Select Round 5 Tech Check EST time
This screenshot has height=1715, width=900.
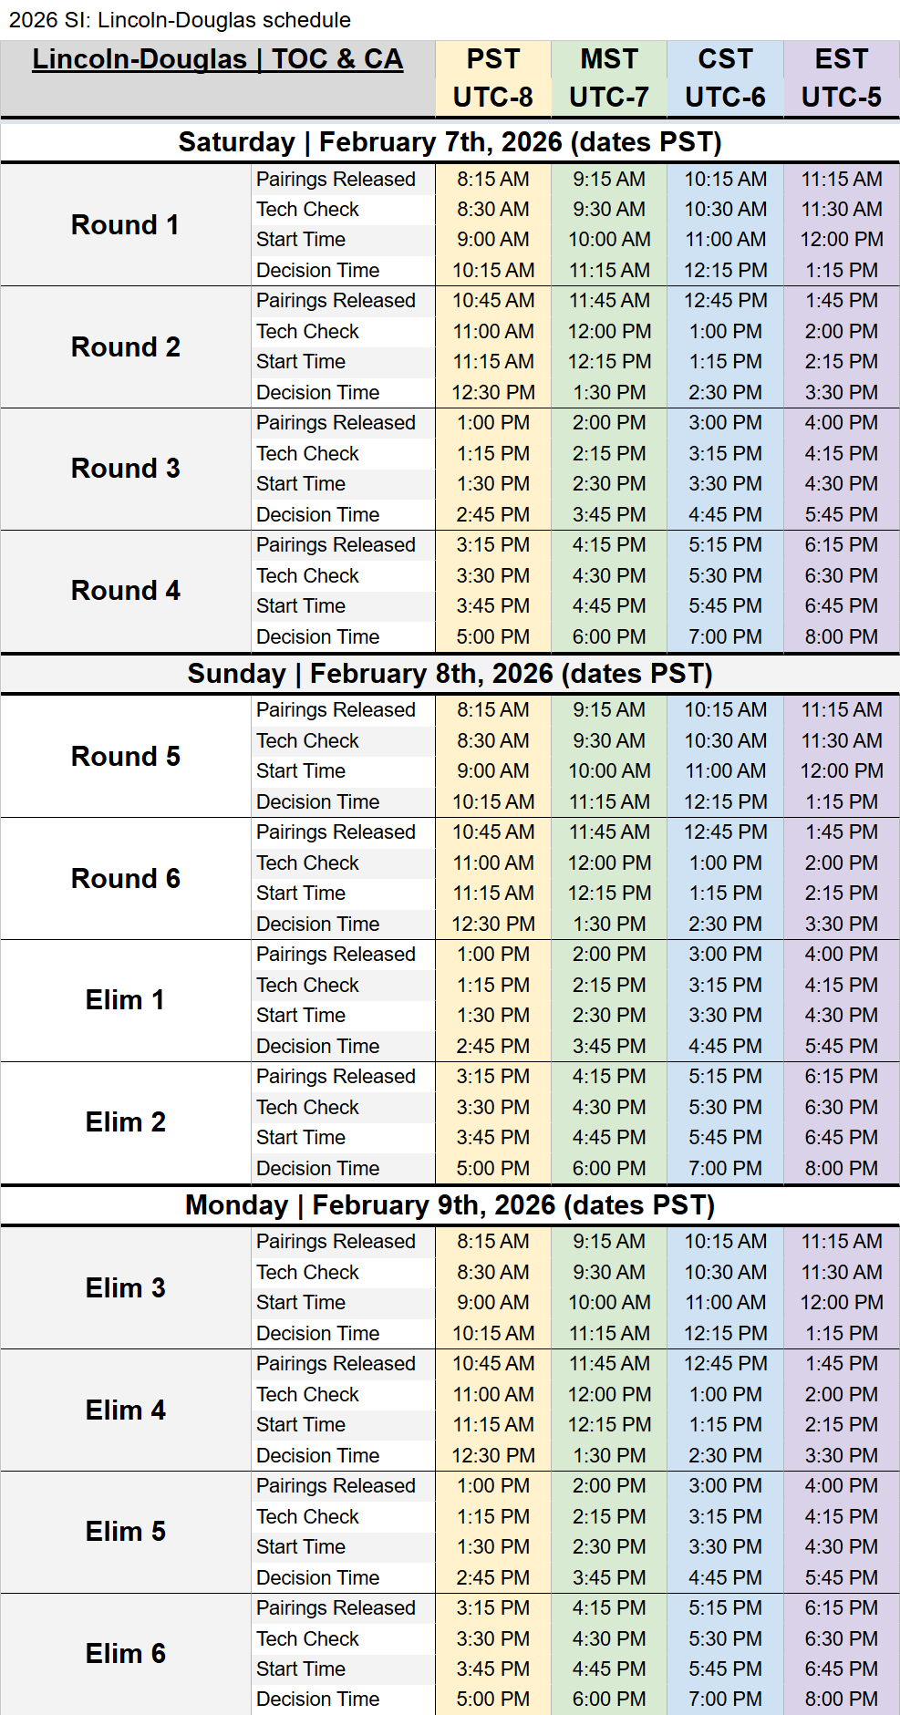pyautogui.click(x=841, y=741)
